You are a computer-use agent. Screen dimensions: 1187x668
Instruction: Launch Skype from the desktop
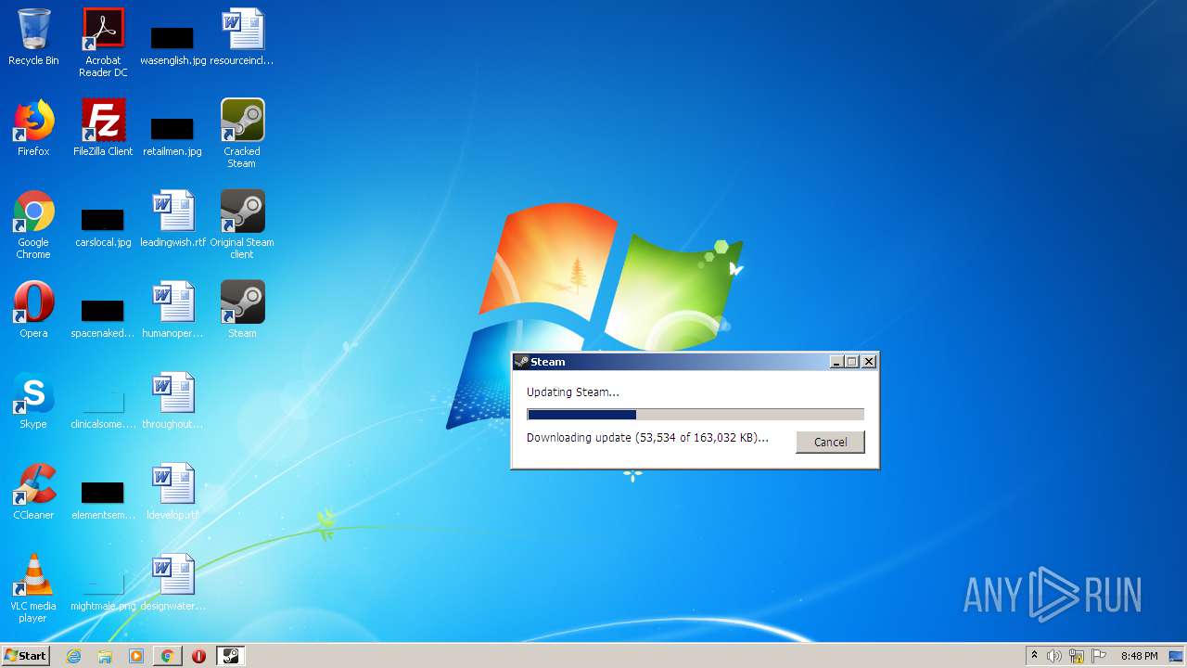pos(33,401)
